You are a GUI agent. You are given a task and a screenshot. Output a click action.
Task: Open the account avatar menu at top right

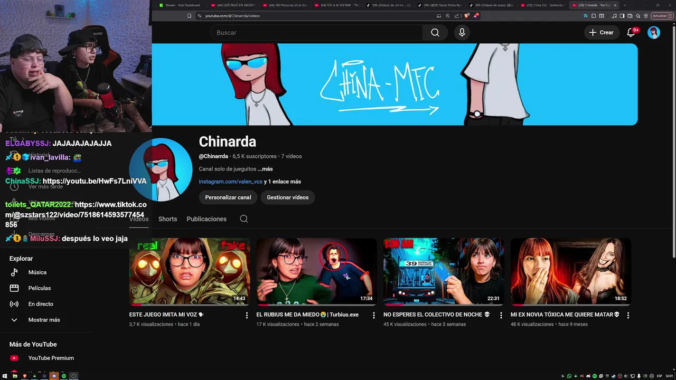(x=654, y=33)
